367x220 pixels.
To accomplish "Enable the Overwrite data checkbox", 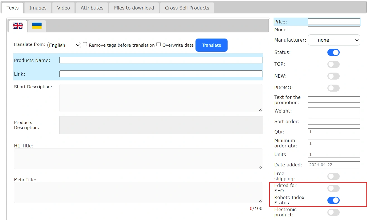I will pyautogui.click(x=158, y=44).
